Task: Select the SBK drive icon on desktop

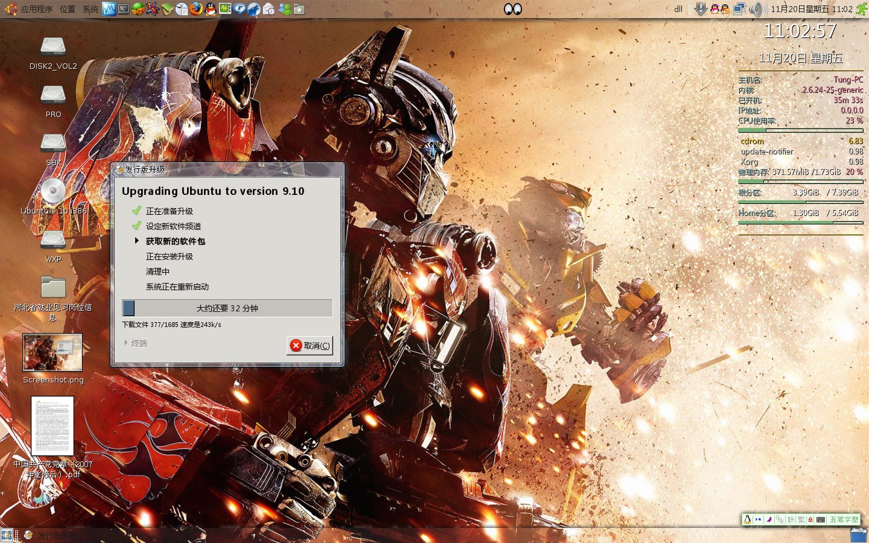Action: pyautogui.click(x=53, y=144)
